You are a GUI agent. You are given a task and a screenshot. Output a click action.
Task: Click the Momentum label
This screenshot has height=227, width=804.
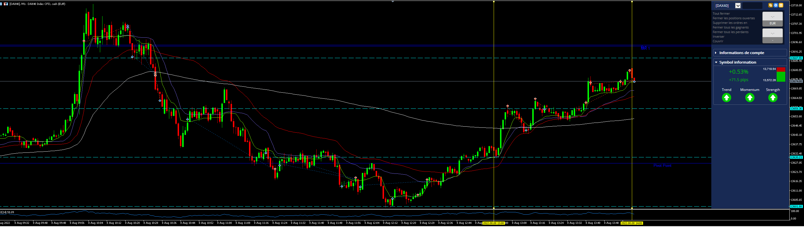pos(750,90)
